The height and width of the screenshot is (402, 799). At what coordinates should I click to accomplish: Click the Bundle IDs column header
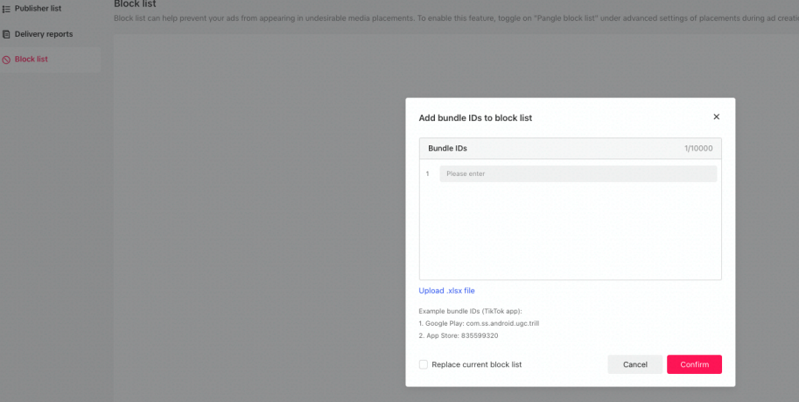point(447,149)
